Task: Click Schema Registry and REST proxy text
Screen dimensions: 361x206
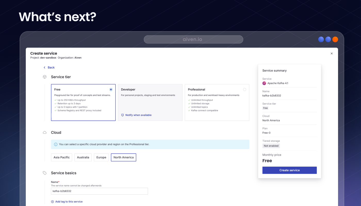Action: (79, 110)
